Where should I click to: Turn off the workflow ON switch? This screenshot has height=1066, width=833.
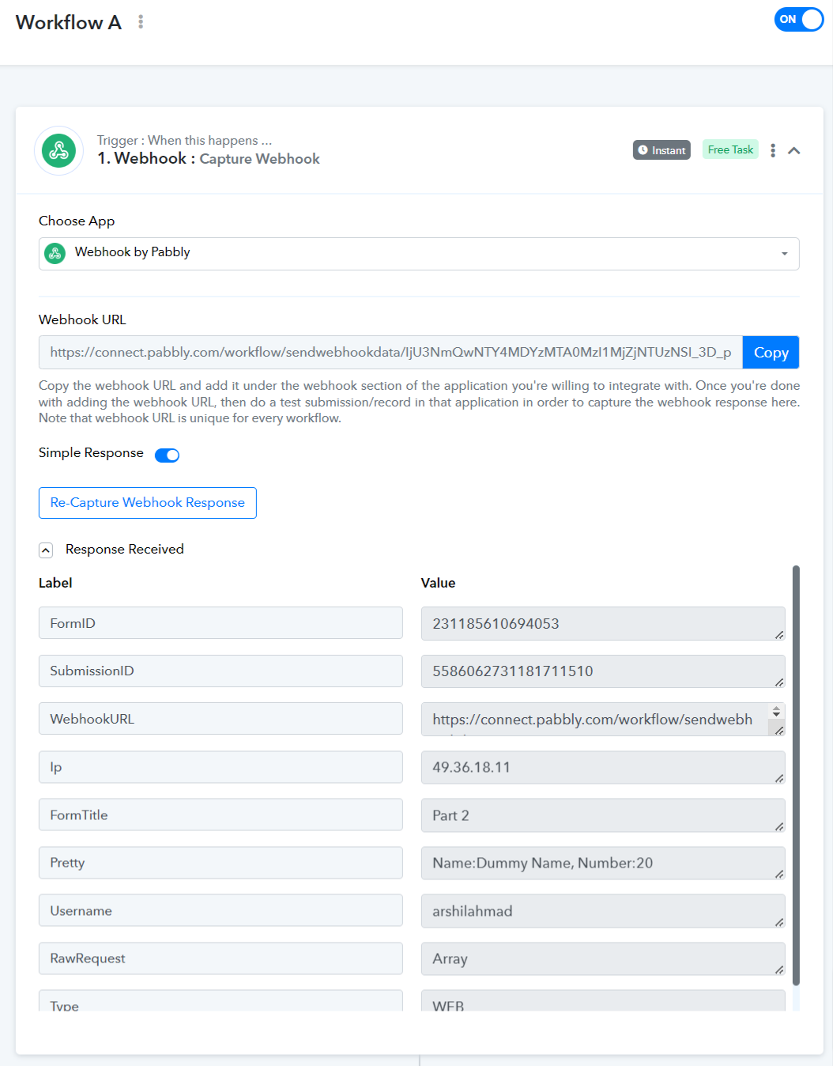tap(798, 19)
